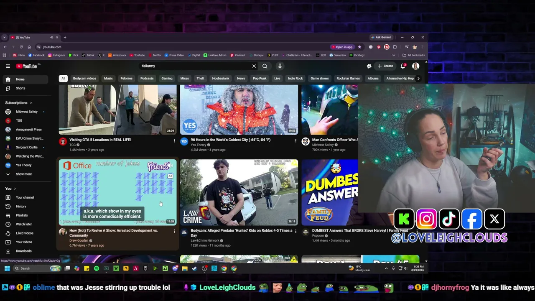Screen dimensions: 535x301
Task: Open YouTube notifications bell
Action: [x=403, y=66]
